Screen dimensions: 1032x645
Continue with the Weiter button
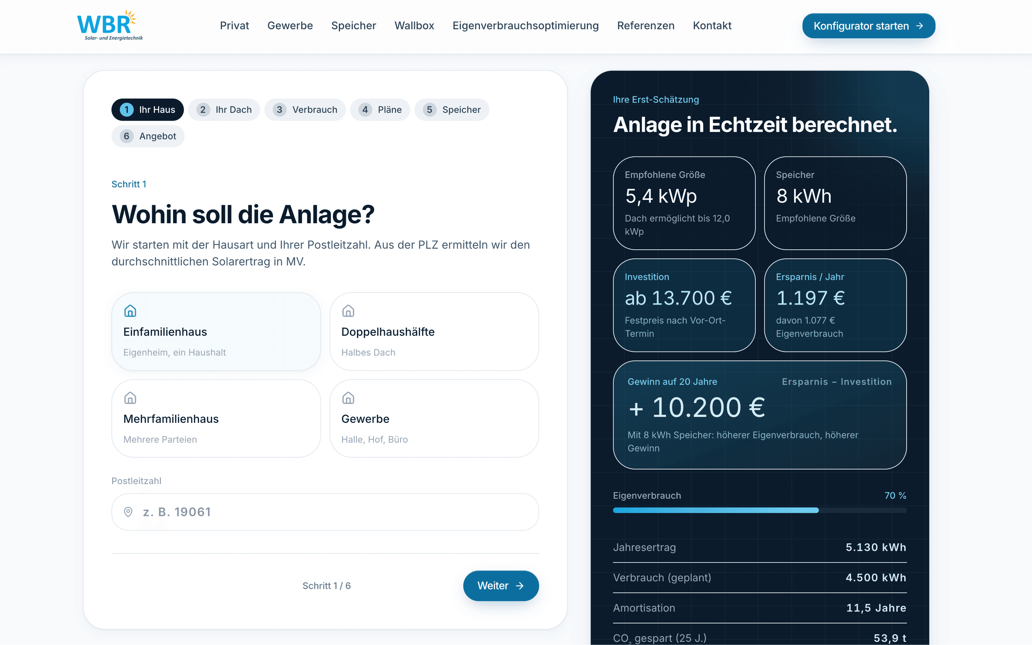click(x=501, y=586)
